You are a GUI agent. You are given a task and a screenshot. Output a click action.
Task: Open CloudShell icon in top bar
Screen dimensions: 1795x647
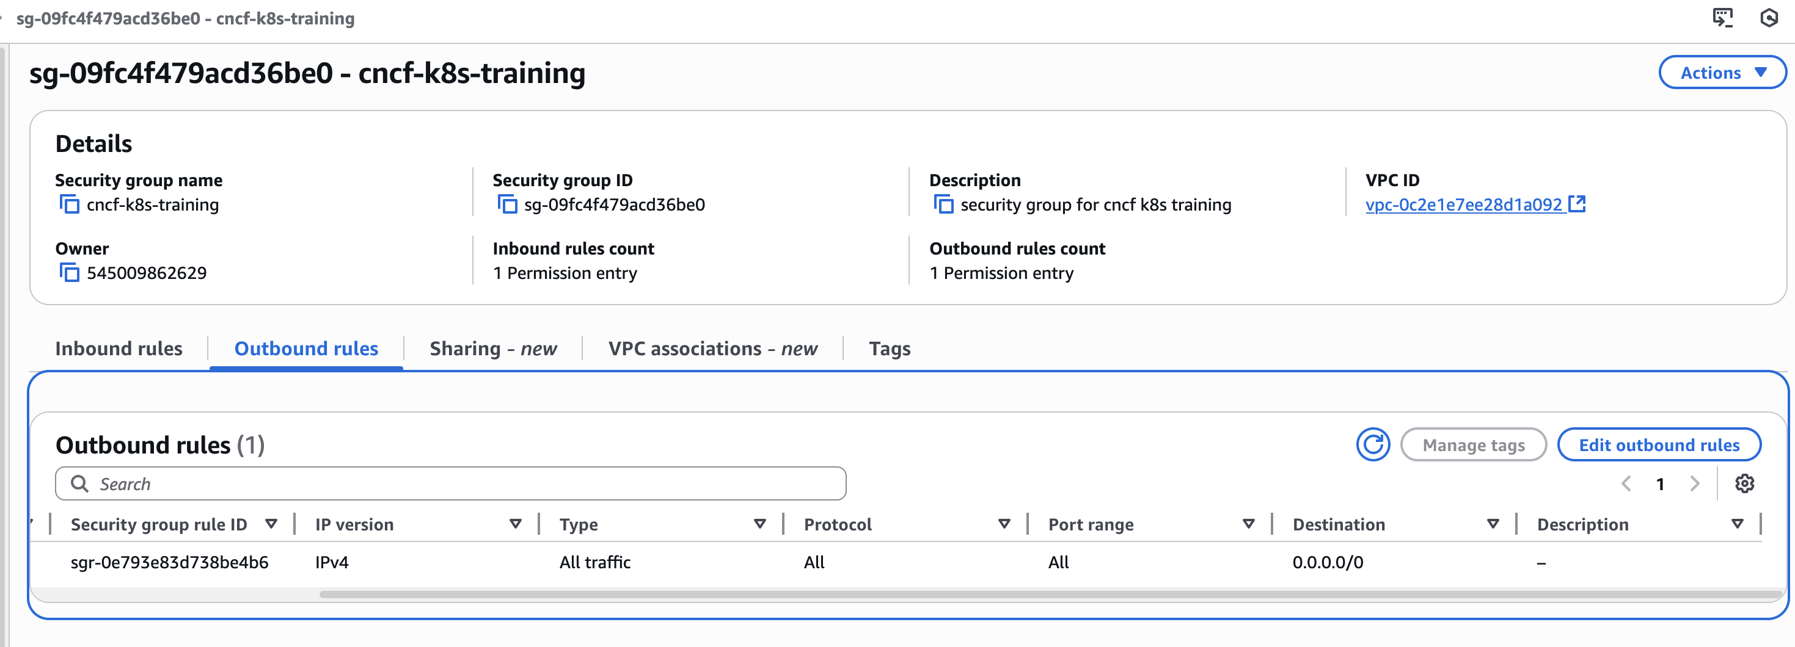point(1722,18)
